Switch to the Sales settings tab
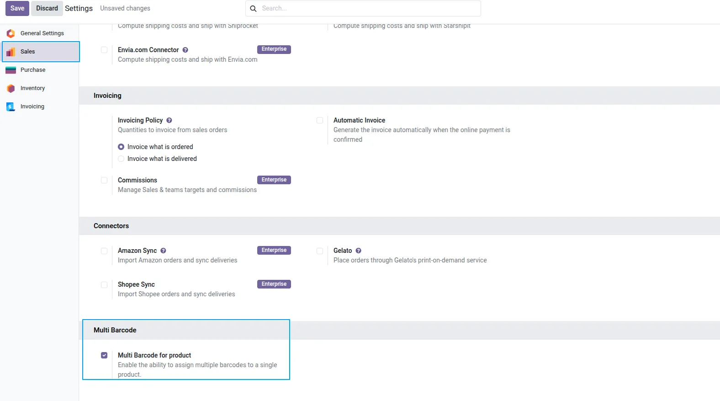 tap(41, 52)
